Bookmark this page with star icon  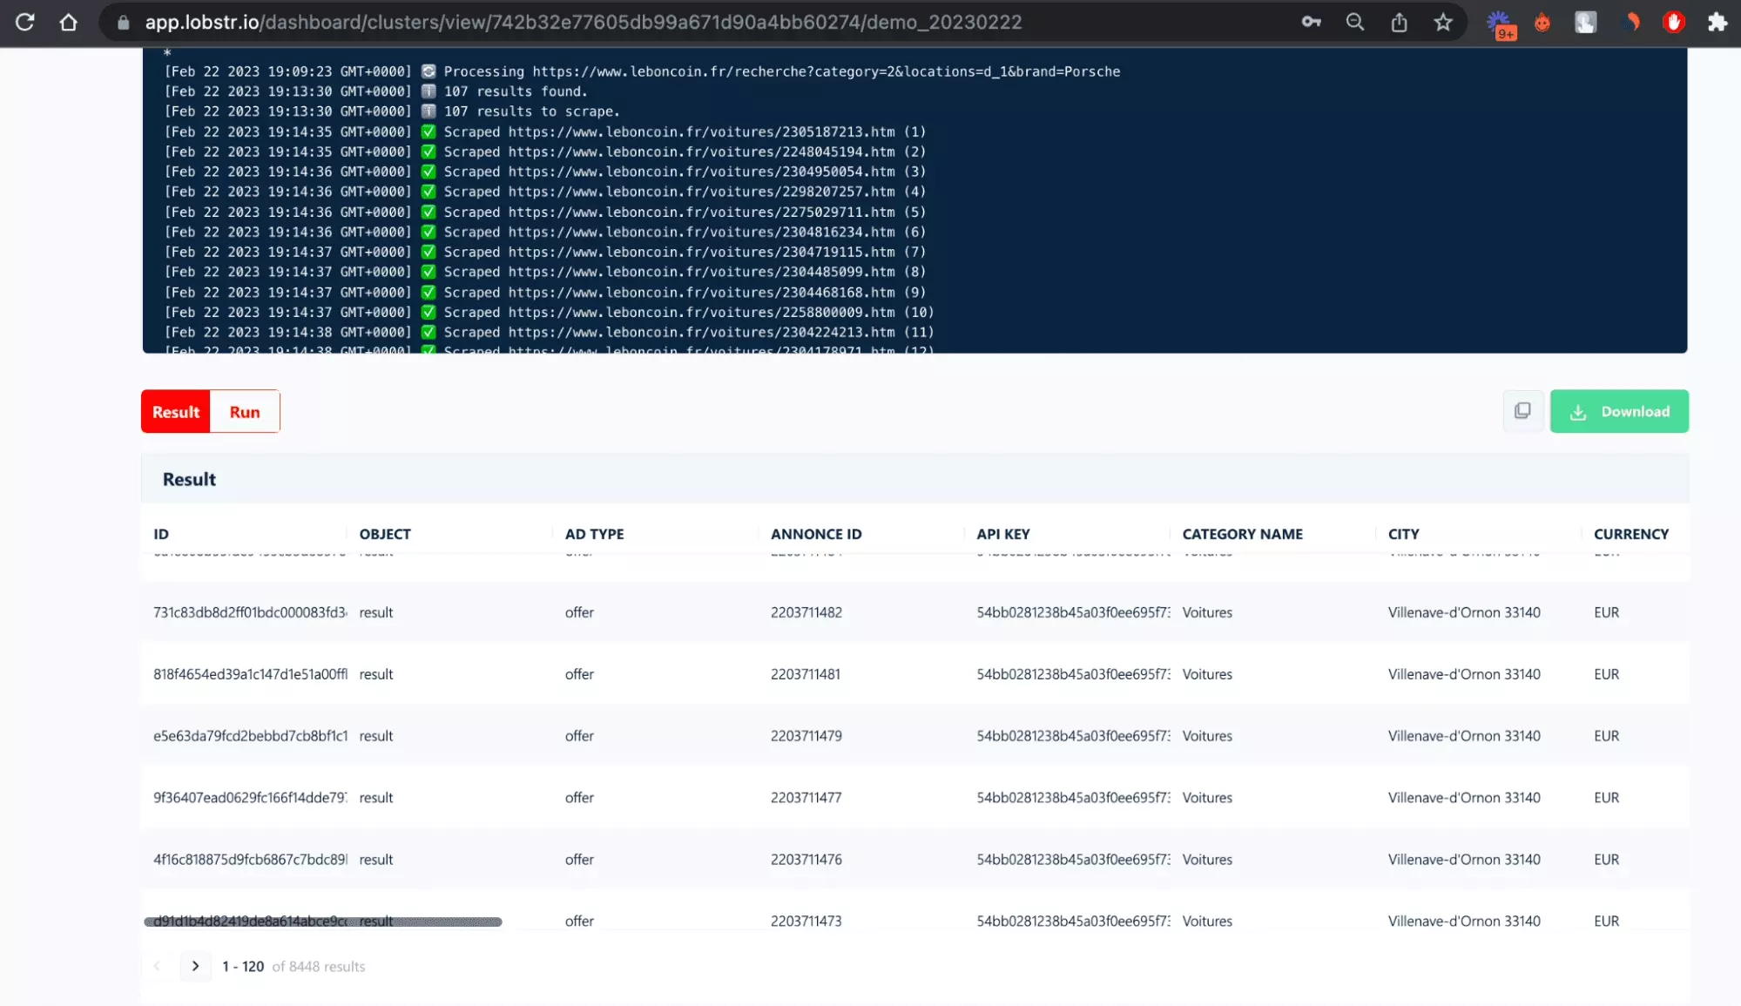(x=1443, y=22)
